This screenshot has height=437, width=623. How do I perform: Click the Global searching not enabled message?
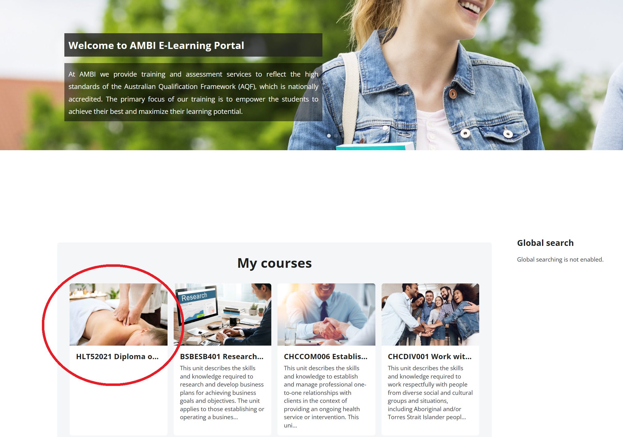(560, 259)
